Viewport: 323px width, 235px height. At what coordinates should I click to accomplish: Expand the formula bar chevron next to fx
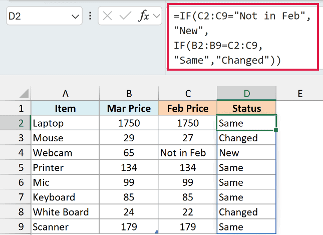click(157, 16)
